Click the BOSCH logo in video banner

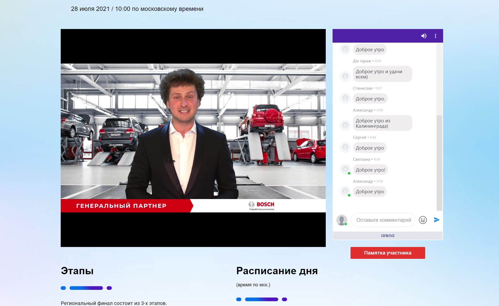(262, 206)
